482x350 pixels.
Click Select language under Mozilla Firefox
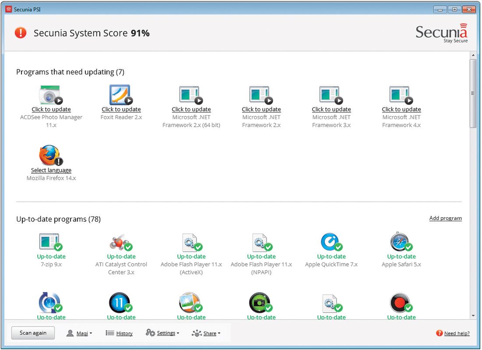click(x=51, y=170)
